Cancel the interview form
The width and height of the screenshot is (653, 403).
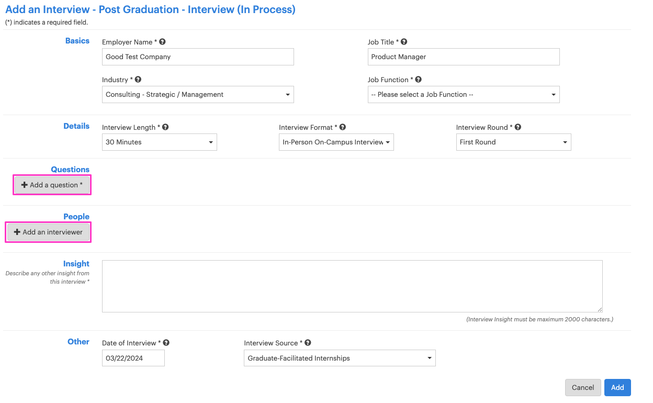583,388
